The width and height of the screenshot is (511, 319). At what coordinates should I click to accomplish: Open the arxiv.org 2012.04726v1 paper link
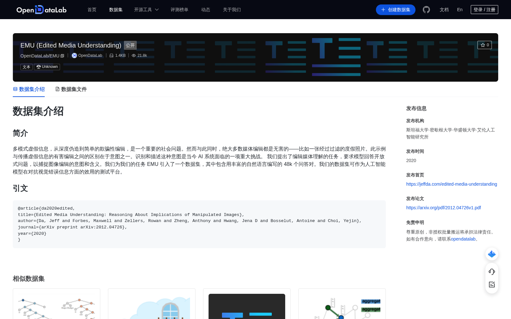444,208
